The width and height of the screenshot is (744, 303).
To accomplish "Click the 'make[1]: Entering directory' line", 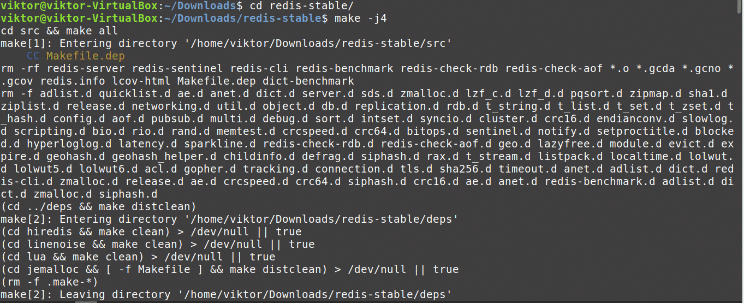I will point(227,43).
